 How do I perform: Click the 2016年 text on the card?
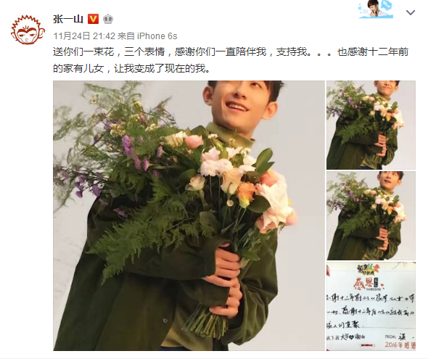pos(393,344)
